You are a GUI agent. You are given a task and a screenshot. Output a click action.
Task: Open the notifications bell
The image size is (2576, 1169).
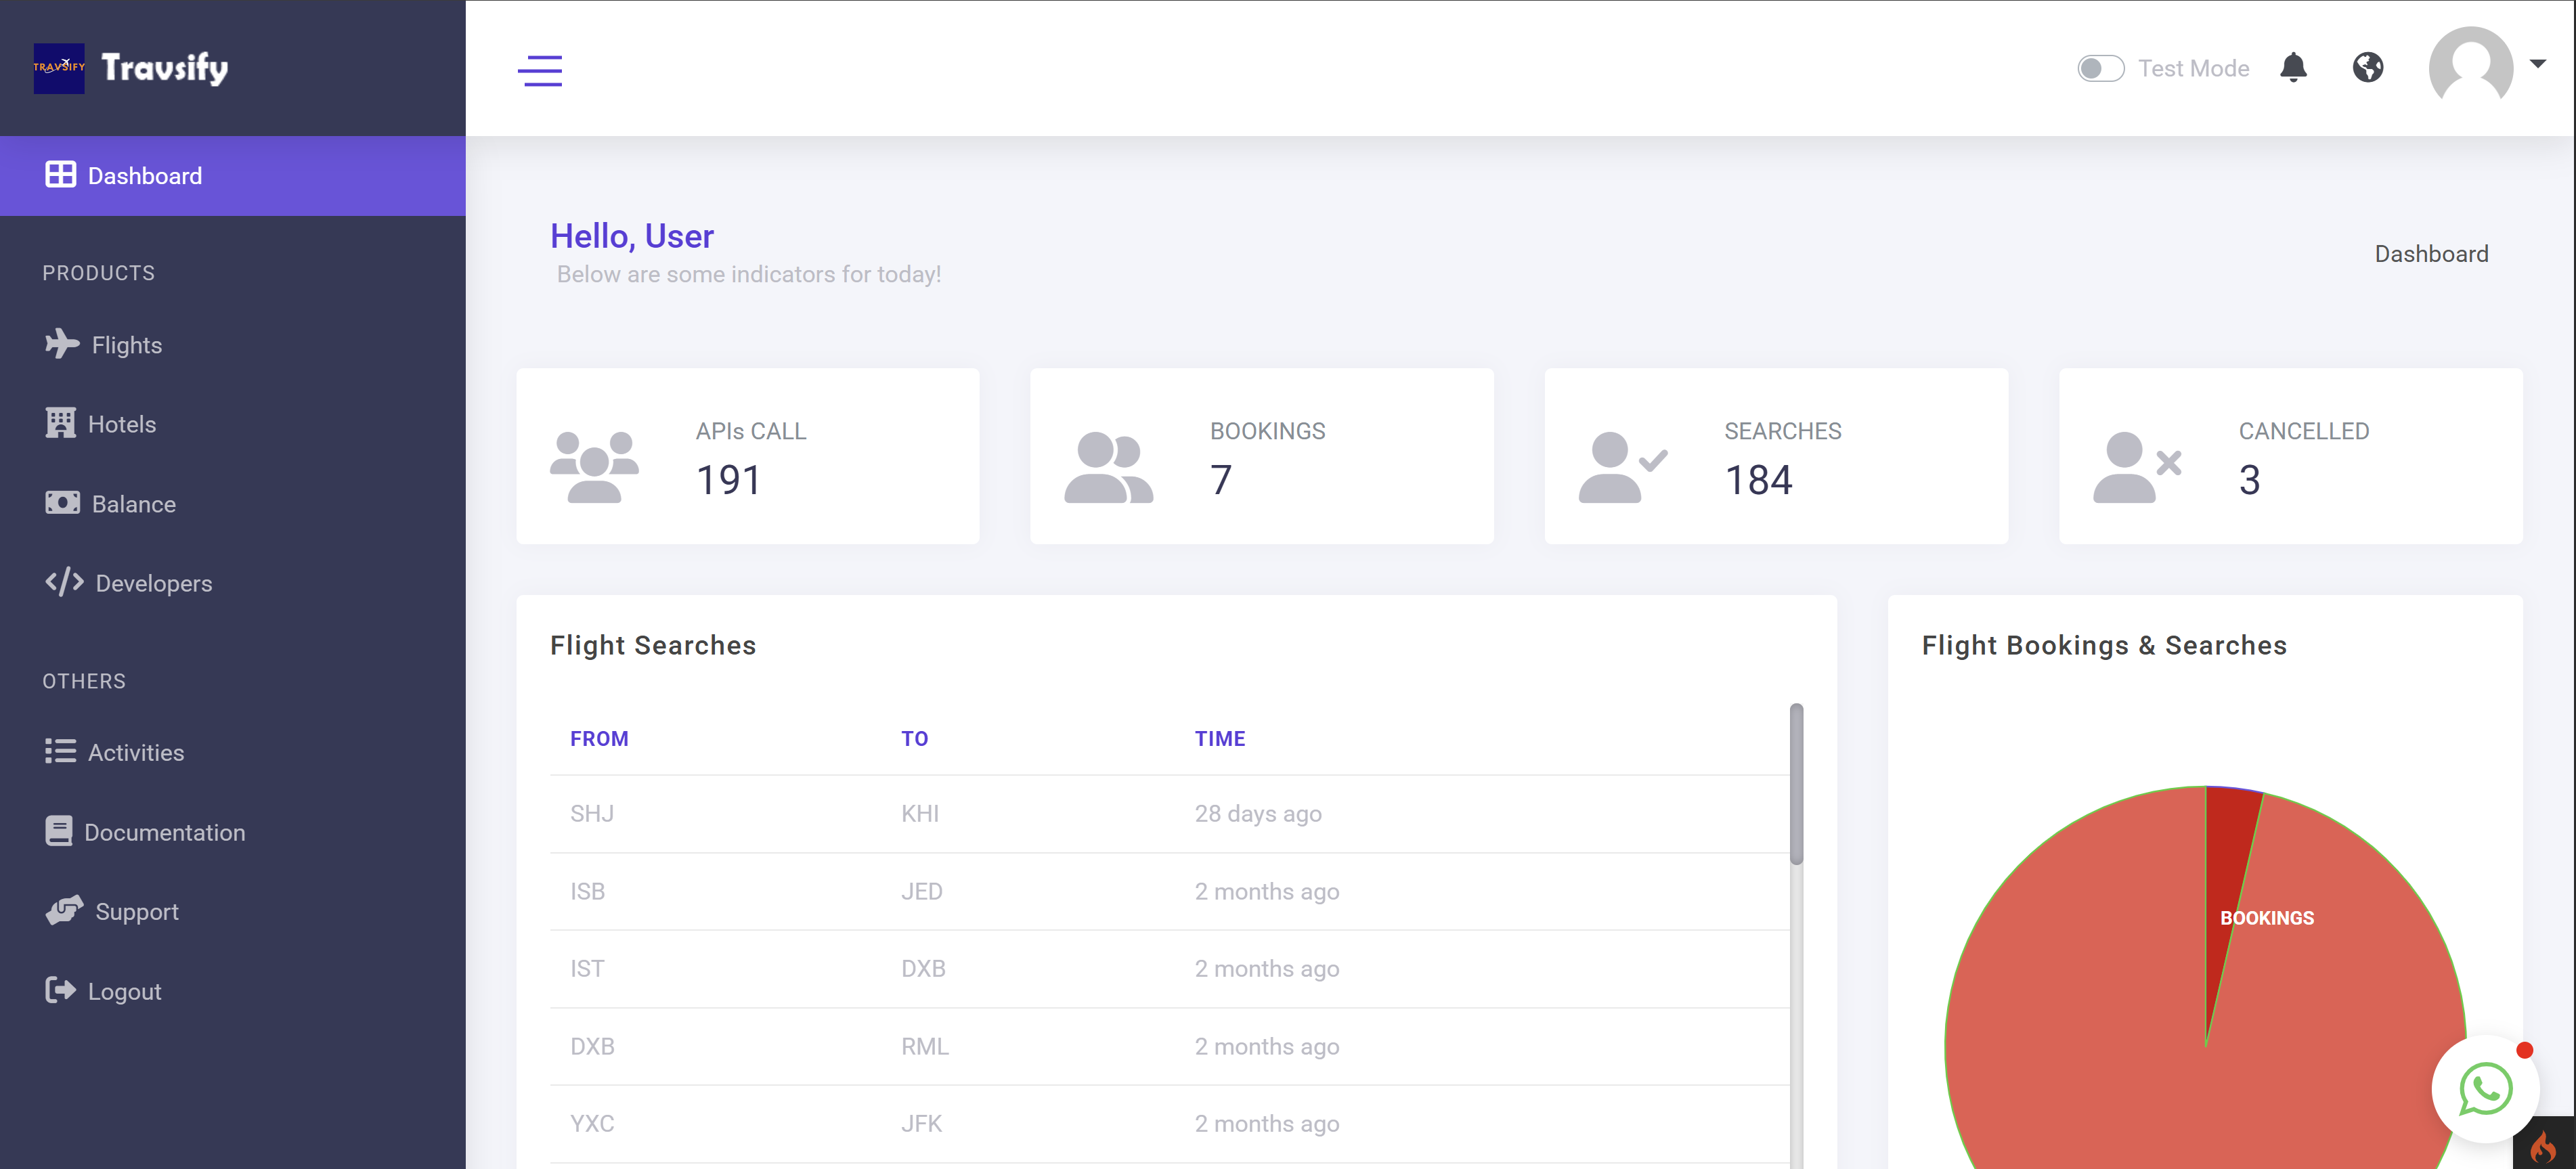tap(2293, 67)
